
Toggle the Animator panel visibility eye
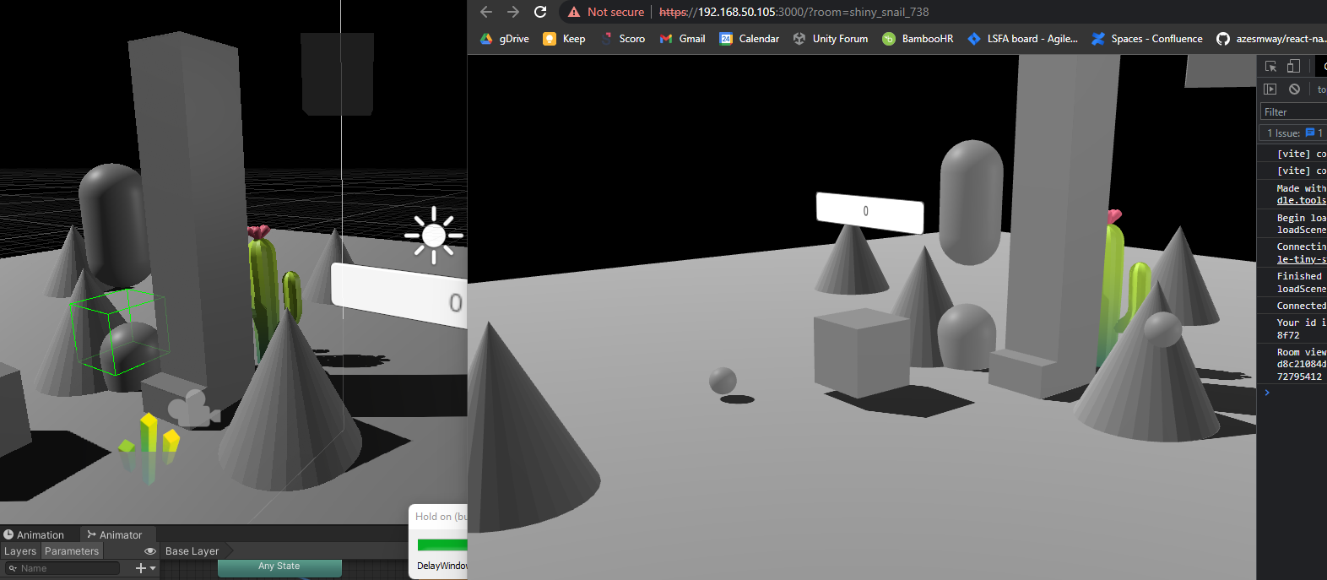pos(150,551)
